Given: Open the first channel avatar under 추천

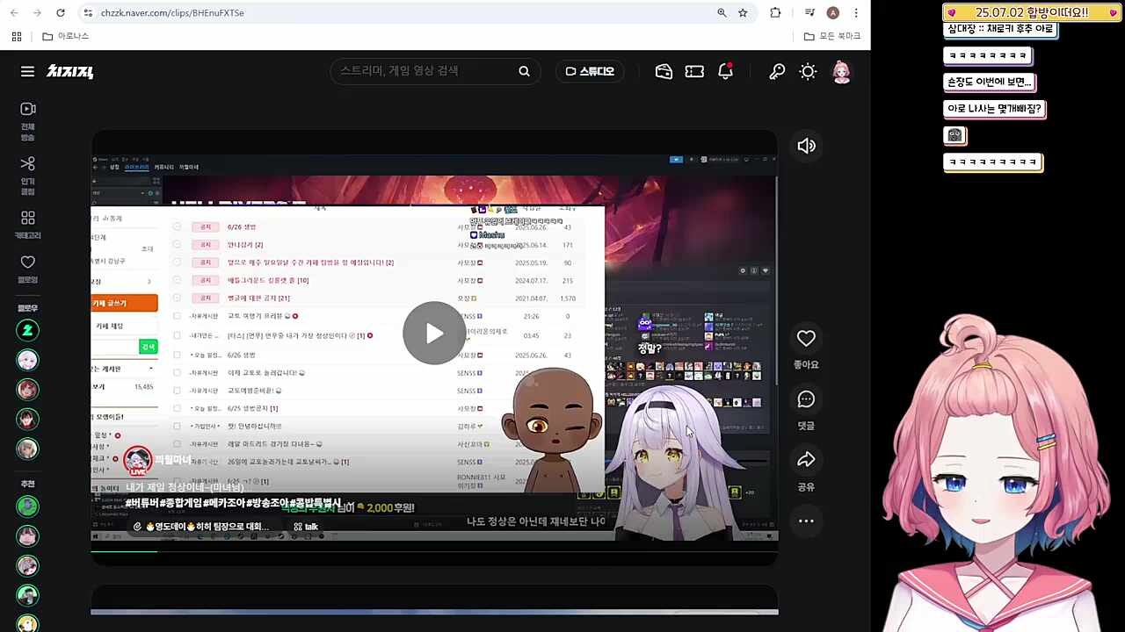Looking at the screenshot, I should (27, 506).
